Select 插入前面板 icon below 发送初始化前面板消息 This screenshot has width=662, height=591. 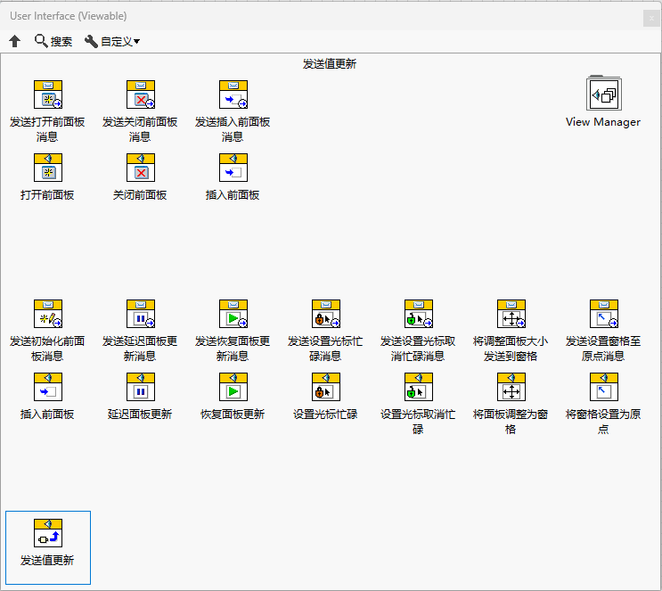point(48,387)
